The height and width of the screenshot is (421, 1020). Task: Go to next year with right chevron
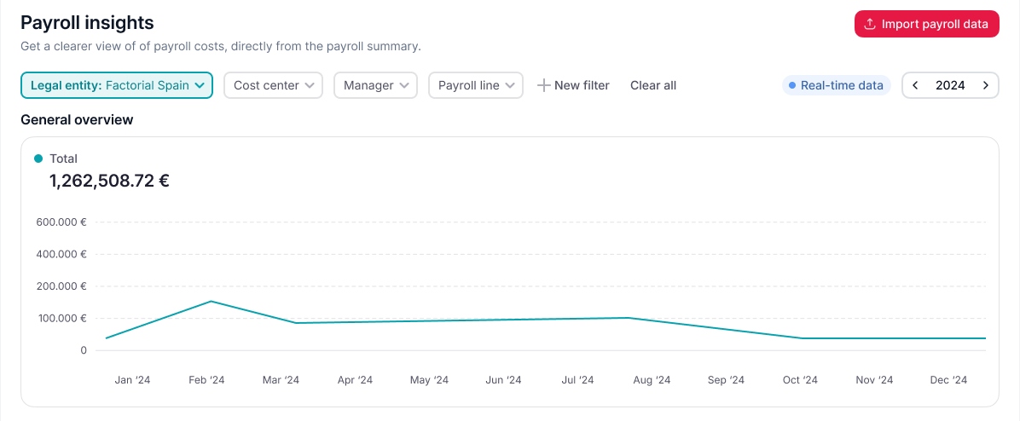[986, 85]
